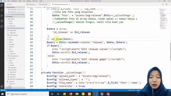The height and width of the screenshot is (96, 171).
Task: Open Depan.php in controllers
Action: point(13,30)
